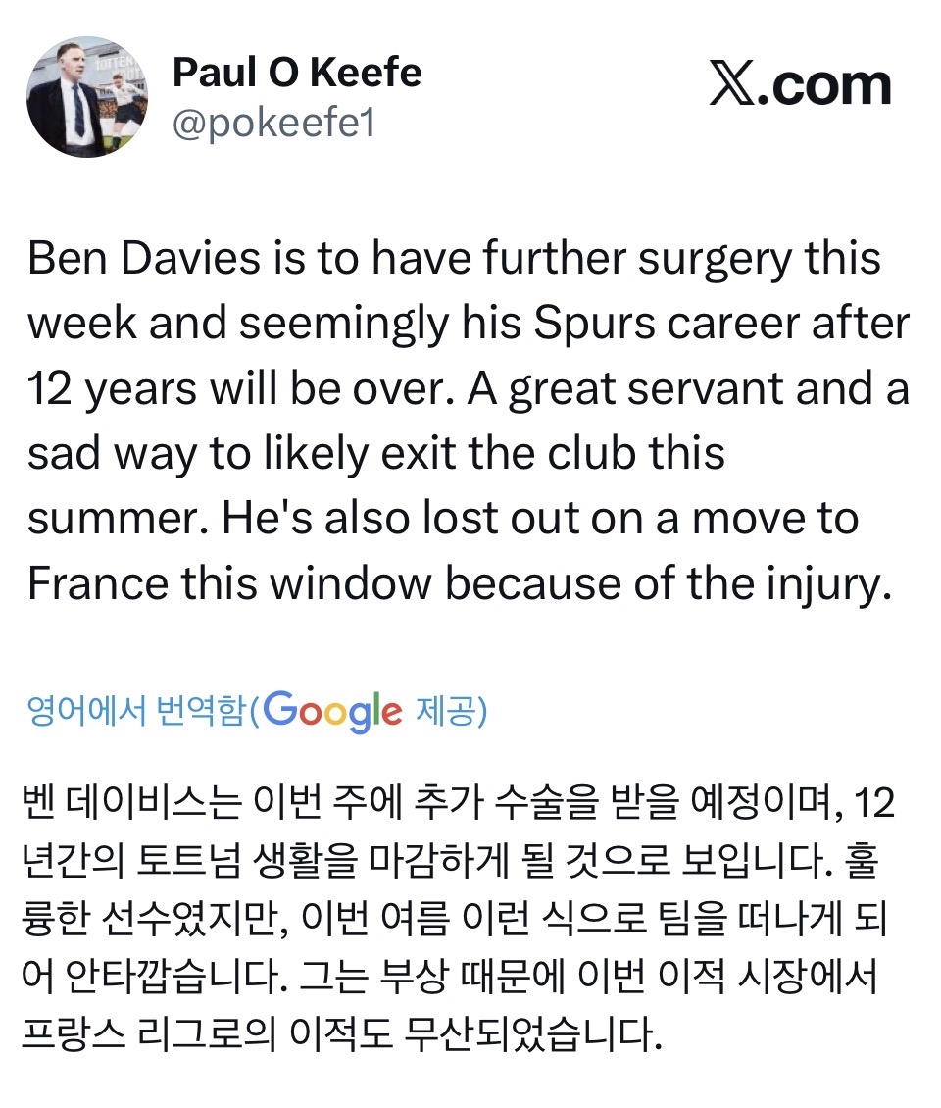
Task: Click the "제공)" text after Google logo
Action: coord(452,712)
